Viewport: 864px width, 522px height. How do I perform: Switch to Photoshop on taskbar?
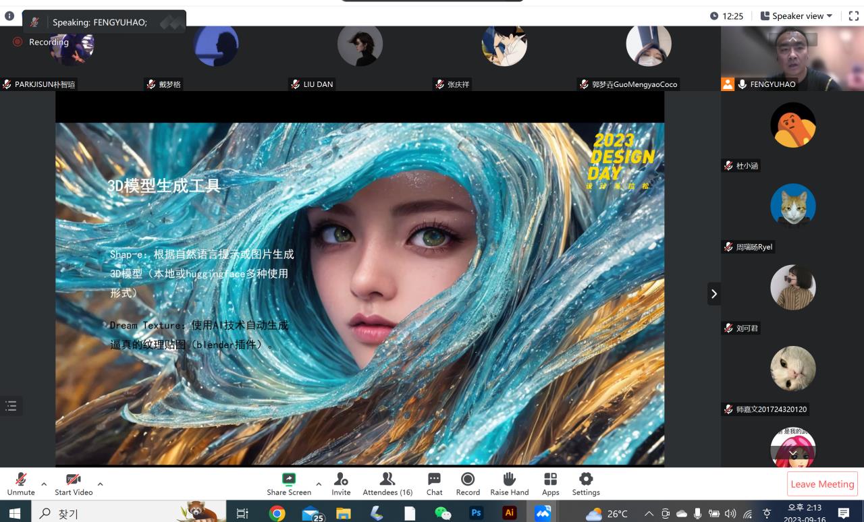[x=476, y=514]
